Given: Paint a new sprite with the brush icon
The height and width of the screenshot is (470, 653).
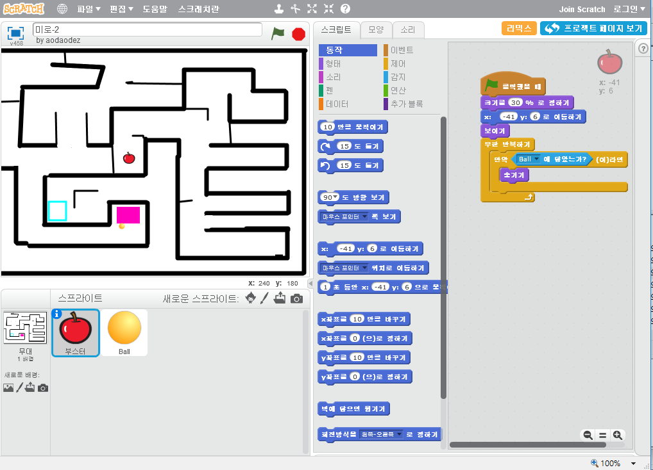Looking at the screenshot, I should (264, 298).
